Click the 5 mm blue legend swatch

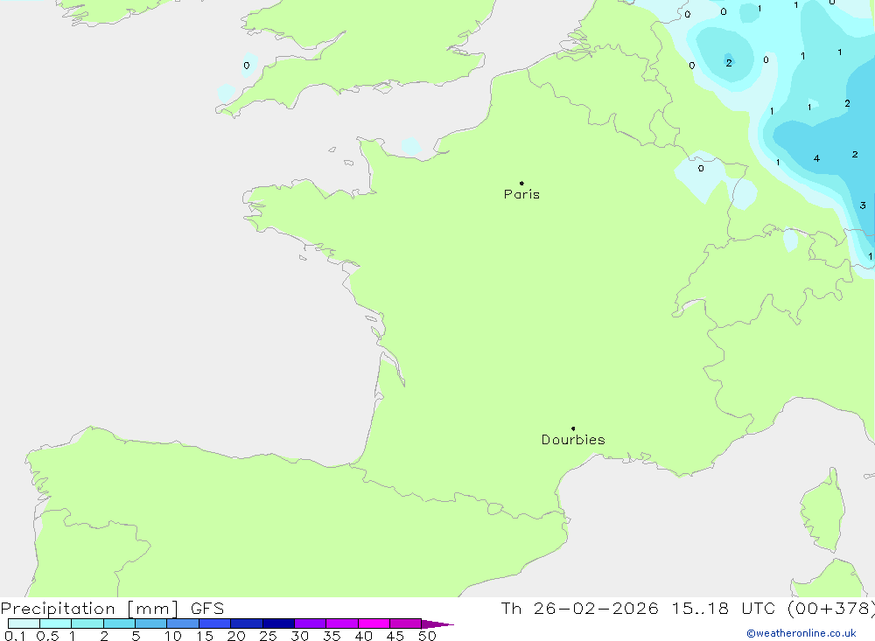click(150, 624)
